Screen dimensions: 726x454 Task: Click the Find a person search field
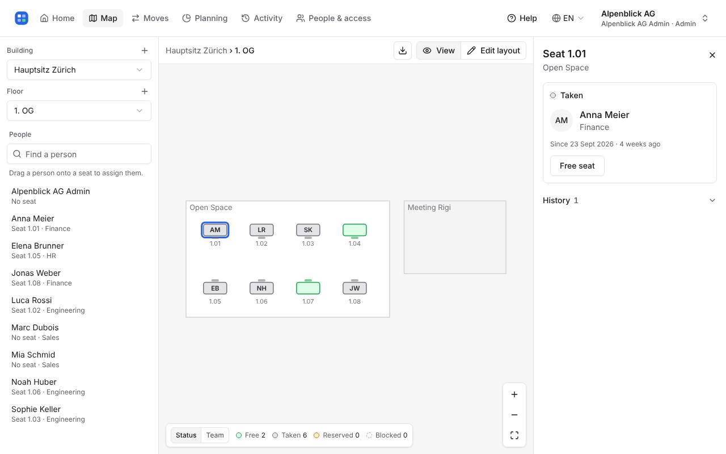pyautogui.click(x=79, y=154)
